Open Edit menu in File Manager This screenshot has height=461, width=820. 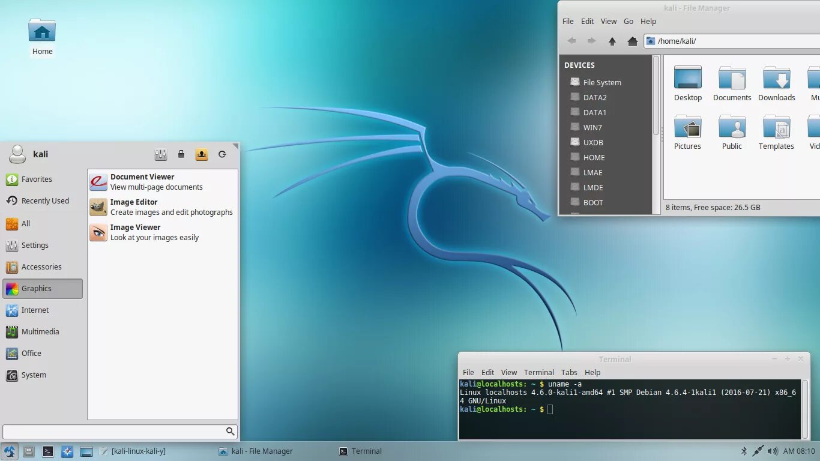tap(587, 21)
